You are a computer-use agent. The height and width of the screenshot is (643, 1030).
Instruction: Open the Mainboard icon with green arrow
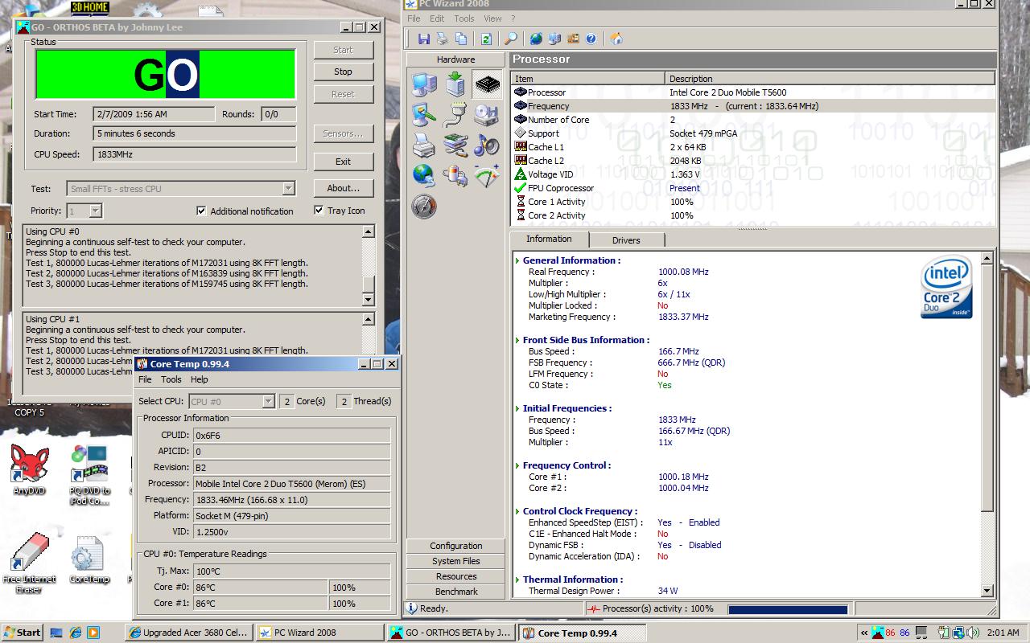click(x=455, y=84)
